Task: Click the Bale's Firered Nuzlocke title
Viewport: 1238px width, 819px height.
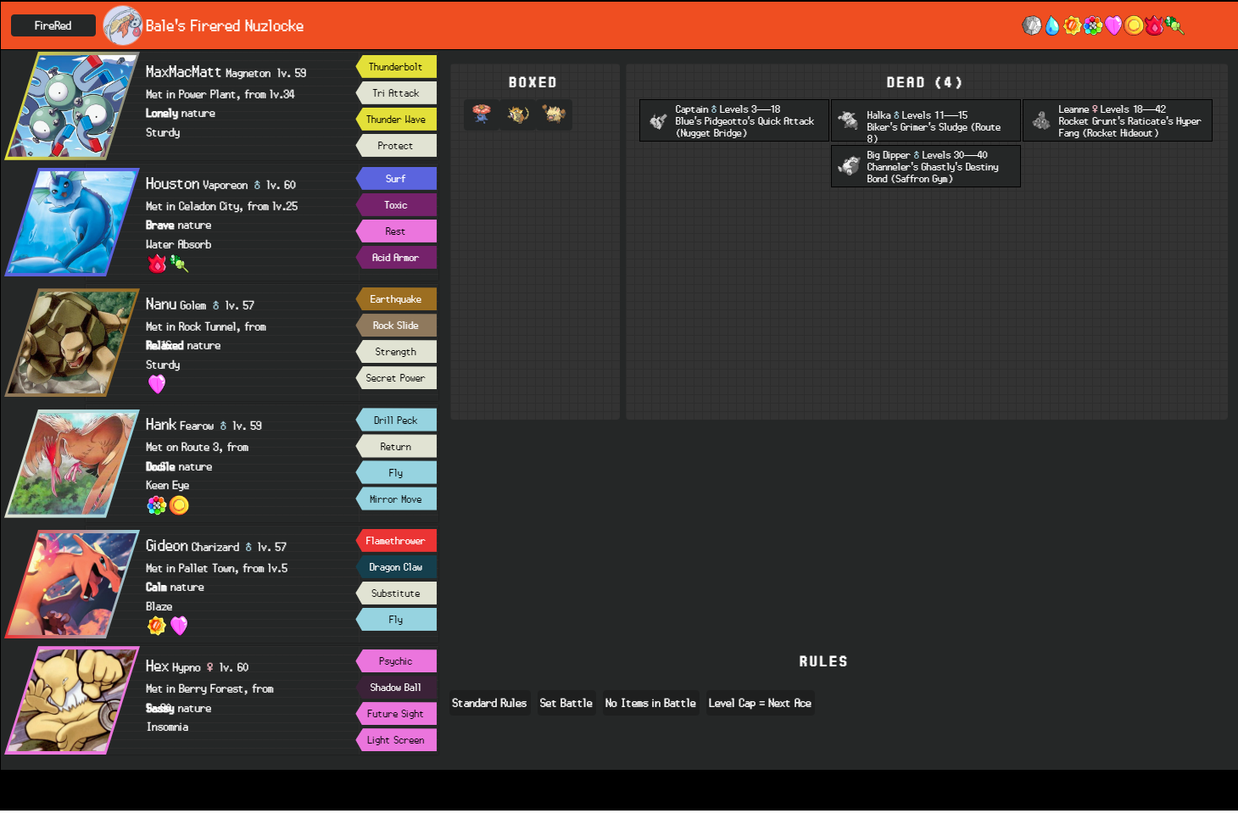Action: click(x=225, y=25)
